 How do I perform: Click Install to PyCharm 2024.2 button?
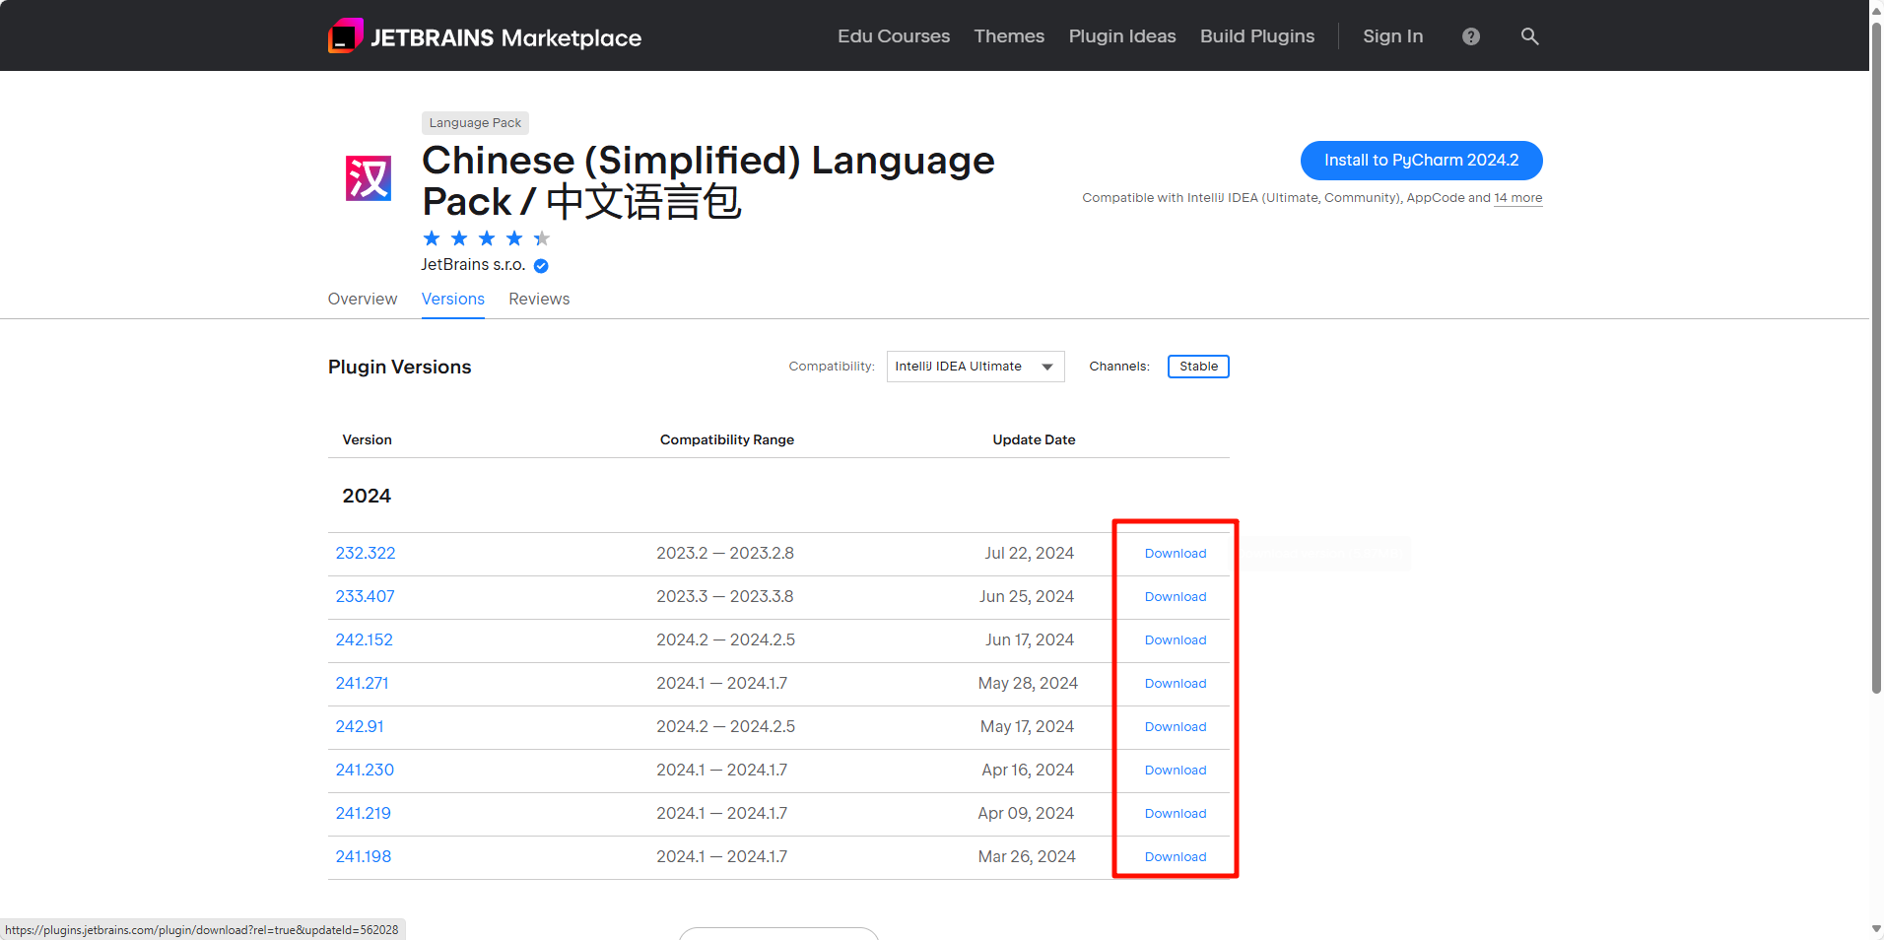pyautogui.click(x=1421, y=161)
